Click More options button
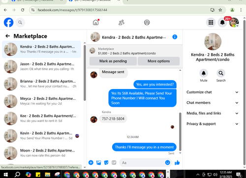This screenshot has width=246, height=178. [158, 61]
